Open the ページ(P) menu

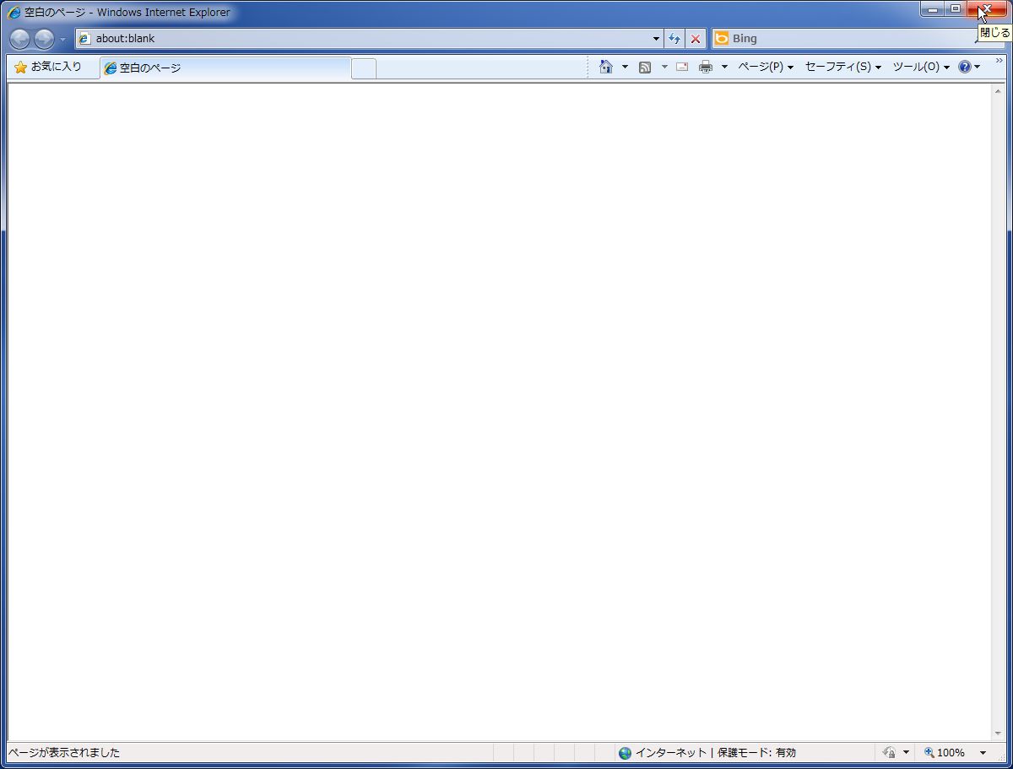766,67
